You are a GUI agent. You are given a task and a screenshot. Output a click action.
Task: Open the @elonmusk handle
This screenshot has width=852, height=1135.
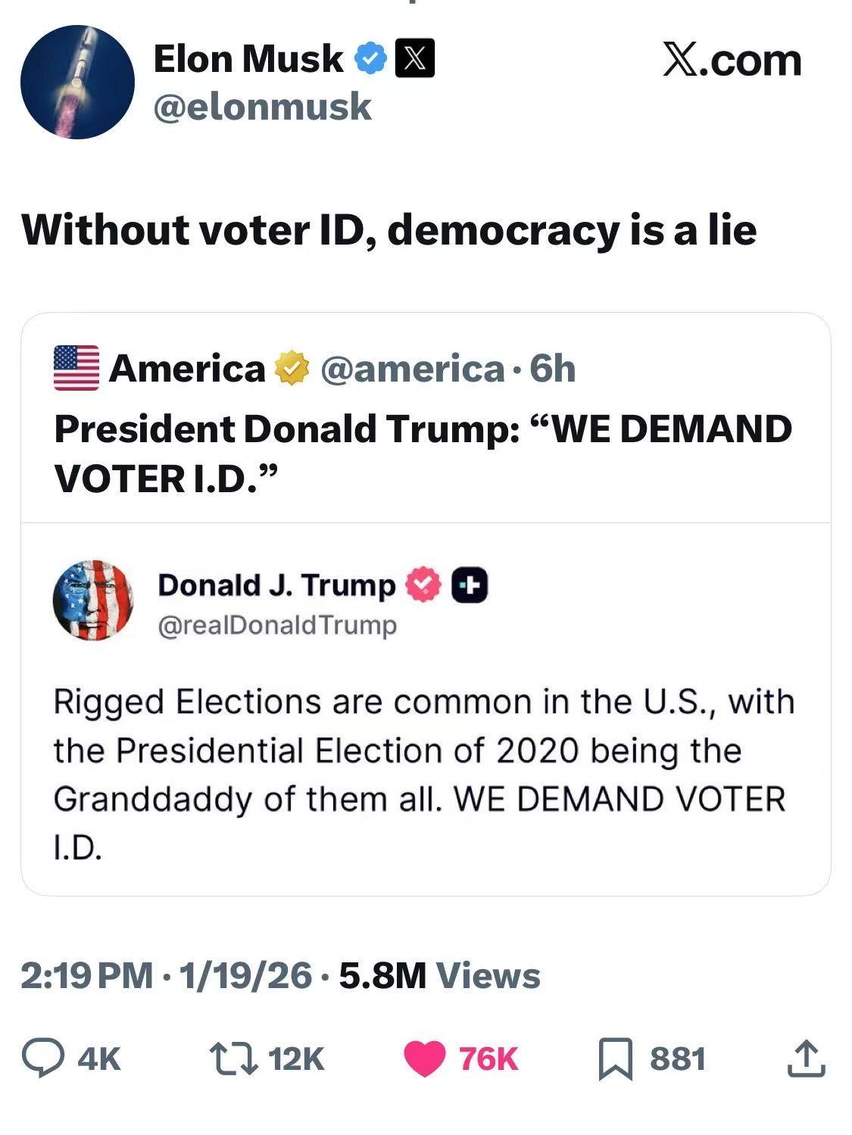(x=262, y=107)
